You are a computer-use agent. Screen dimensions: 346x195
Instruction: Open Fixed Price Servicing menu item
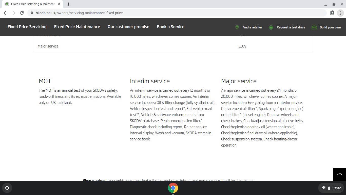point(27,27)
